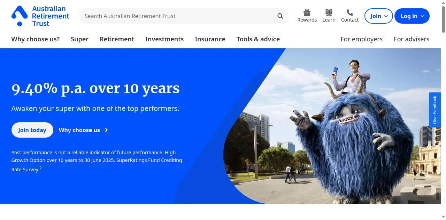The width and height of the screenshot is (446, 220).
Task: Open the Super menu
Action: (79, 39)
